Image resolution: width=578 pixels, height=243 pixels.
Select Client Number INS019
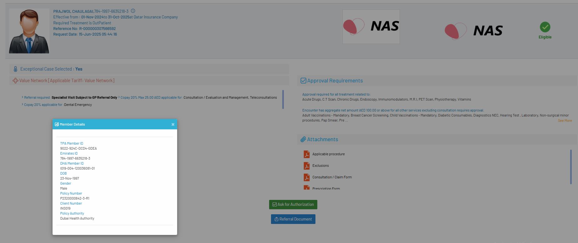click(x=65, y=208)
